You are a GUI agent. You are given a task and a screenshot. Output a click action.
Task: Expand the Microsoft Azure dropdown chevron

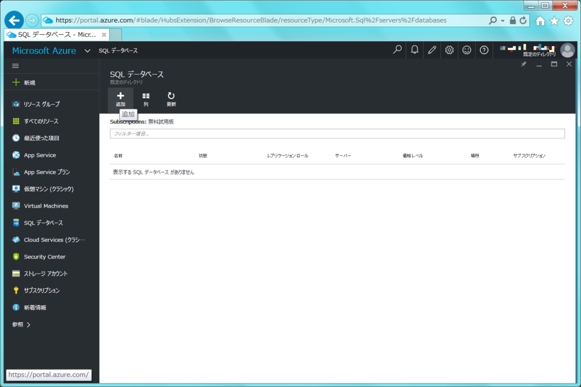click(x=87, y=51)
